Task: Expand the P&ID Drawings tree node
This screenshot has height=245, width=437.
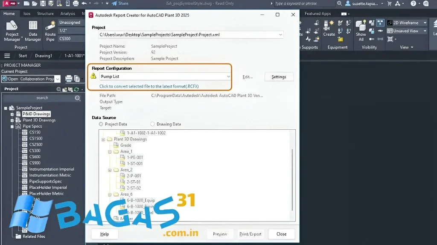Action: 12,114
